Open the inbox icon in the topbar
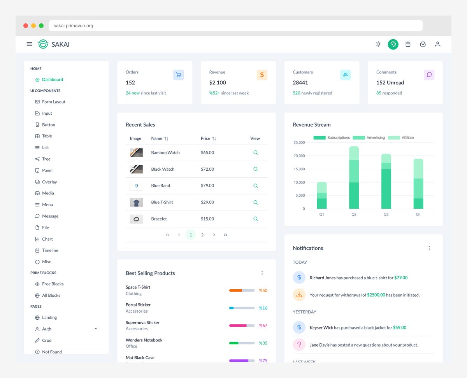Viewport: 467px width, 378px height. [423, 44]
